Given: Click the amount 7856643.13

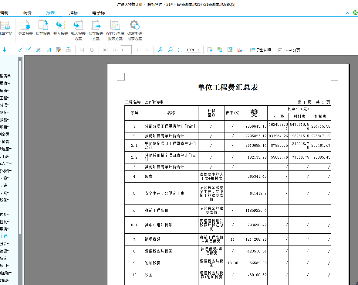Looking at the screenshot, I should [256, 126].
